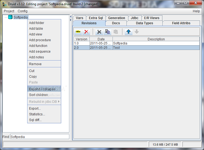The image size is (204, 150).
Task: Click the copy revision icon
Action: point(107,32)
